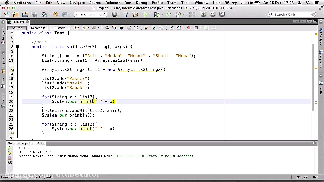324x182 pixels.
Task: Switch to the Decompile view
Action: [x=38, y=28]
